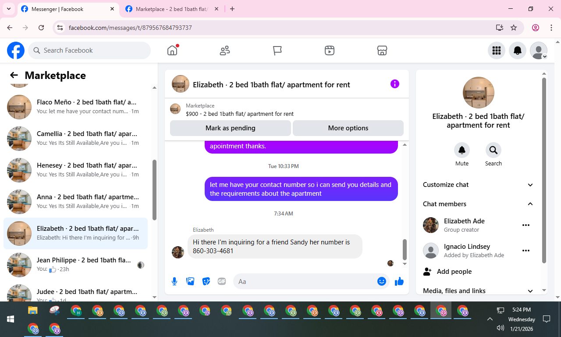Click Ignacio Lindsey member name
561x337 pixels.
pos(467,246)
